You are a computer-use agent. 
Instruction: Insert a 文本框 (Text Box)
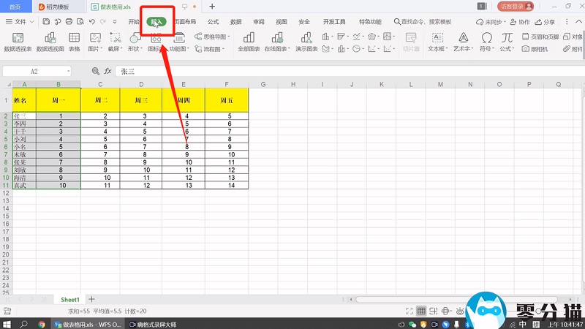437,41
